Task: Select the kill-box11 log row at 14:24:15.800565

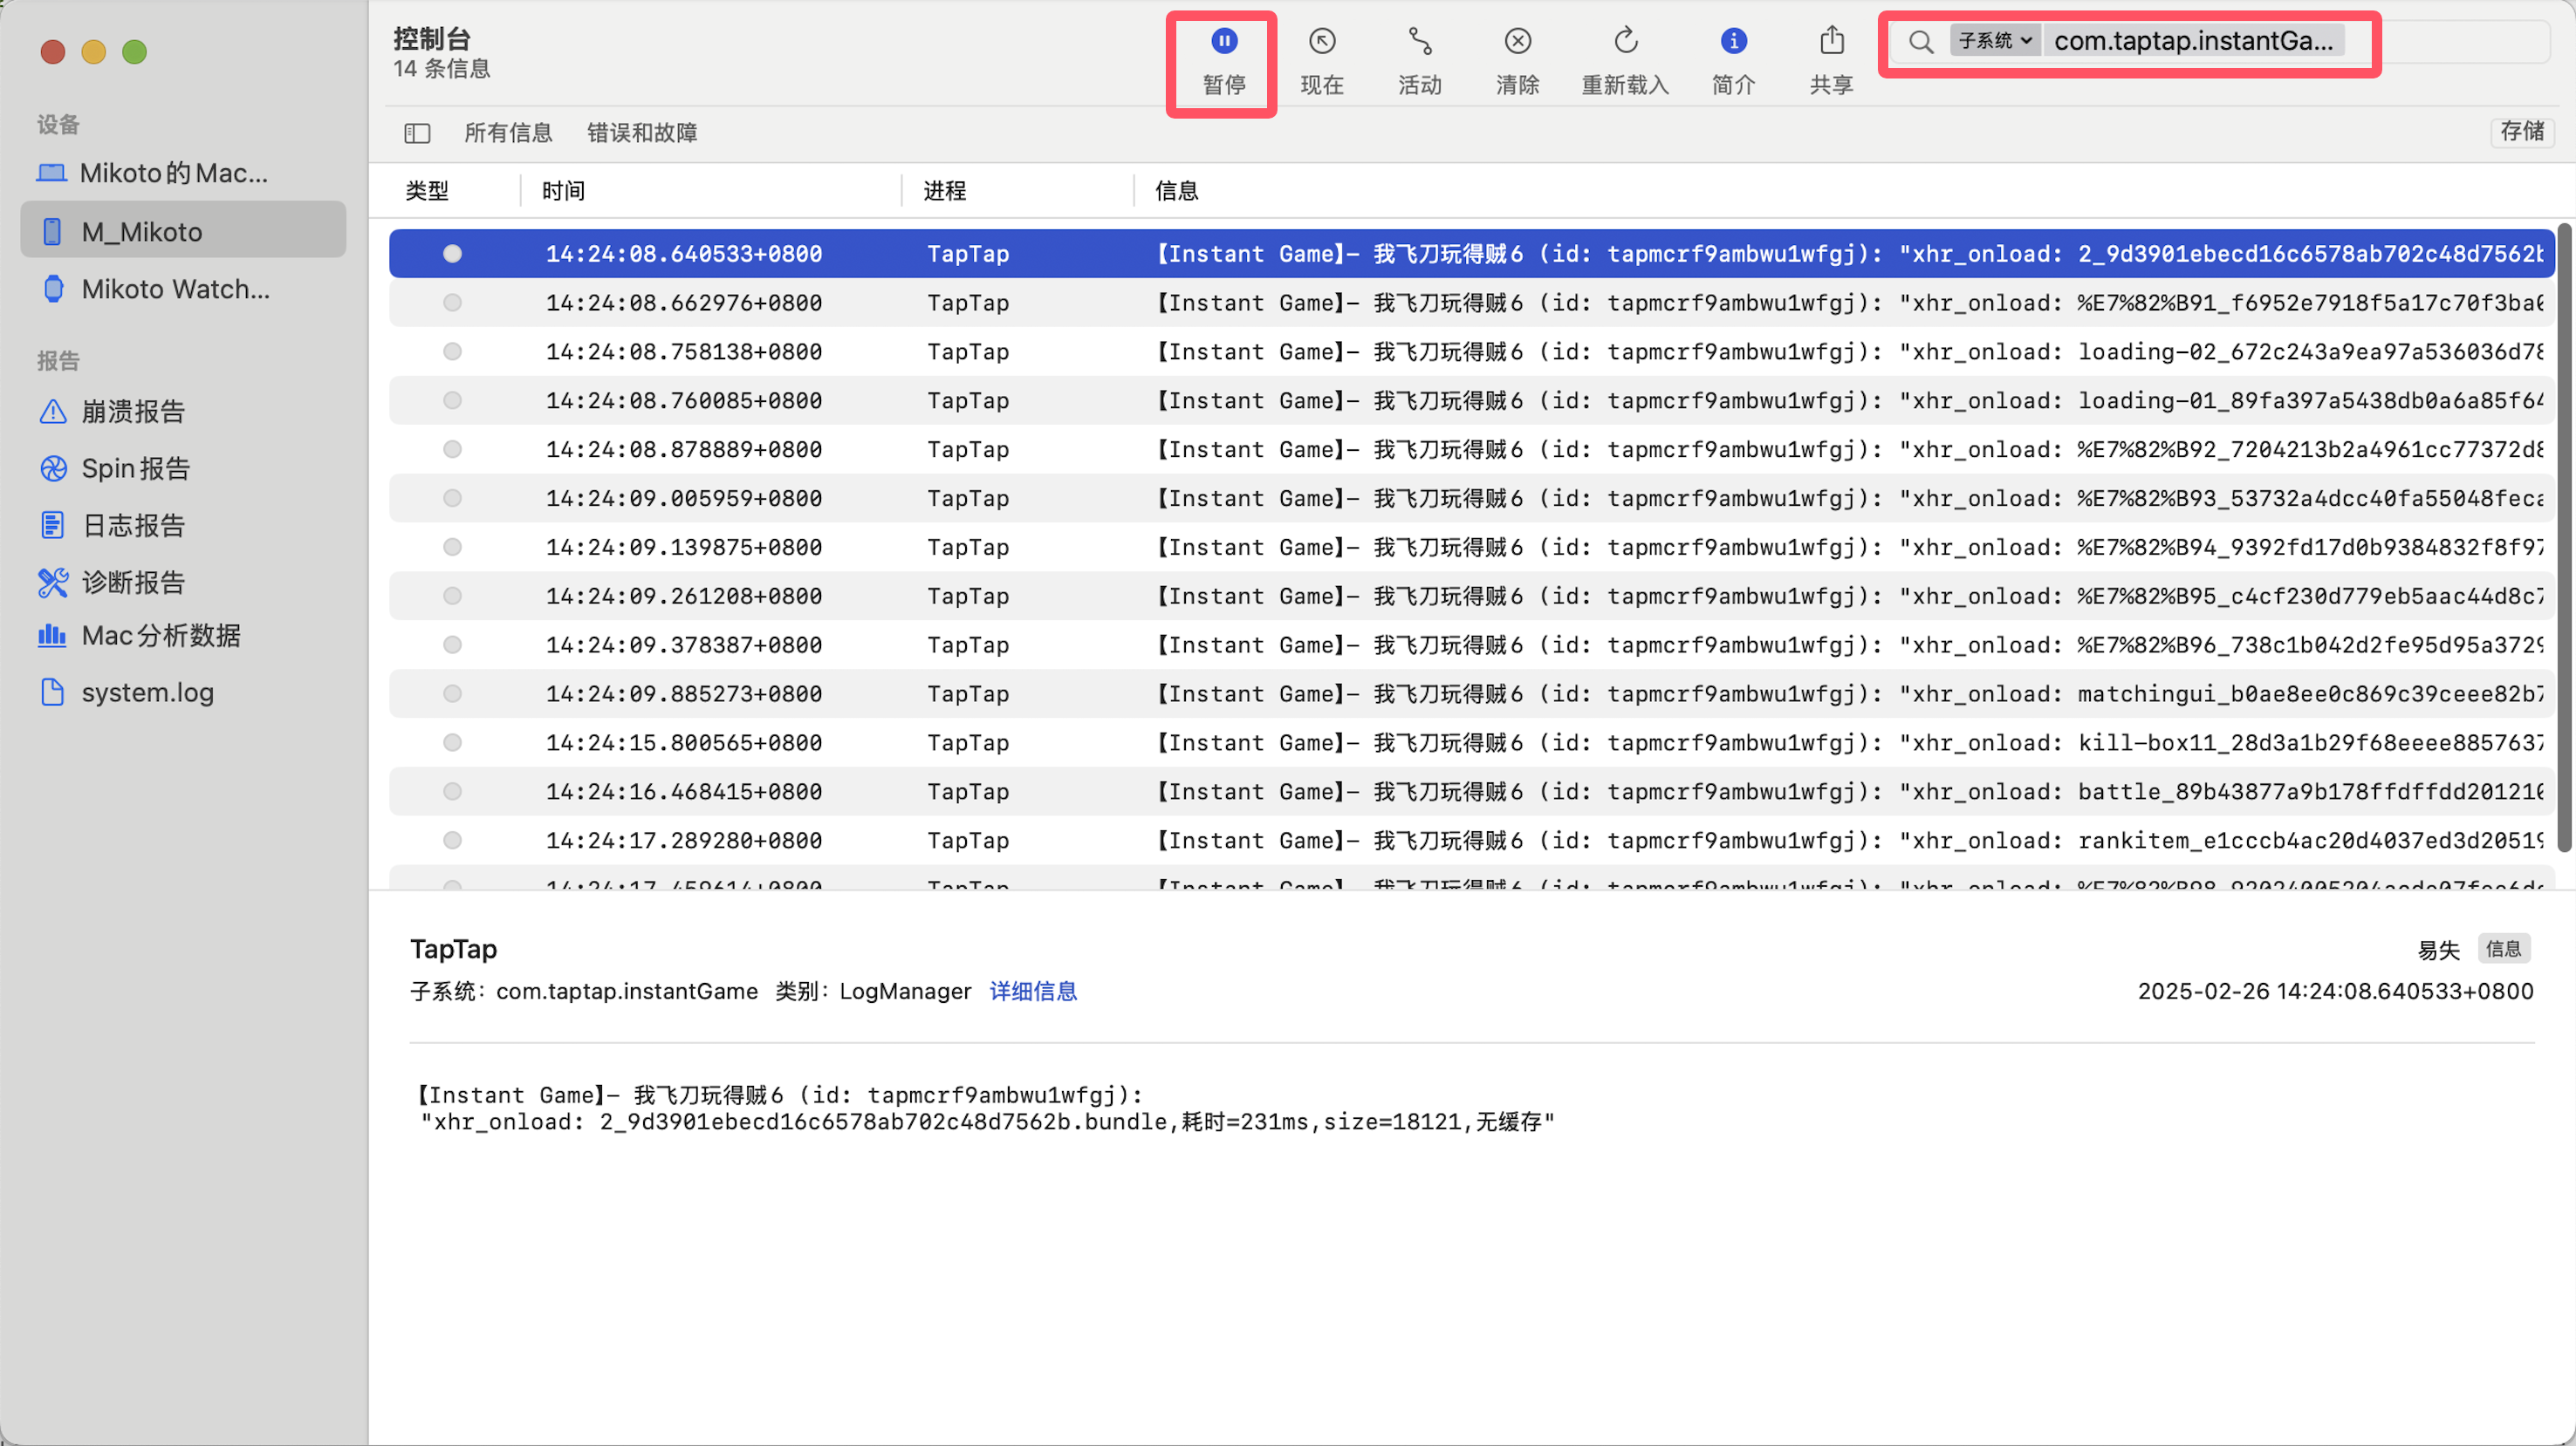Action: (1471, 743)
